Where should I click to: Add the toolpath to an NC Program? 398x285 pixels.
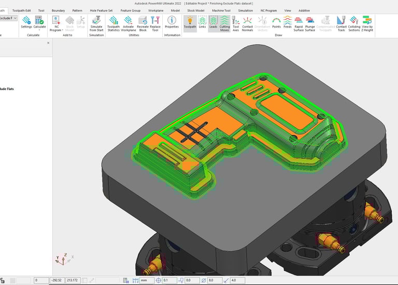(x=56, y=23)
